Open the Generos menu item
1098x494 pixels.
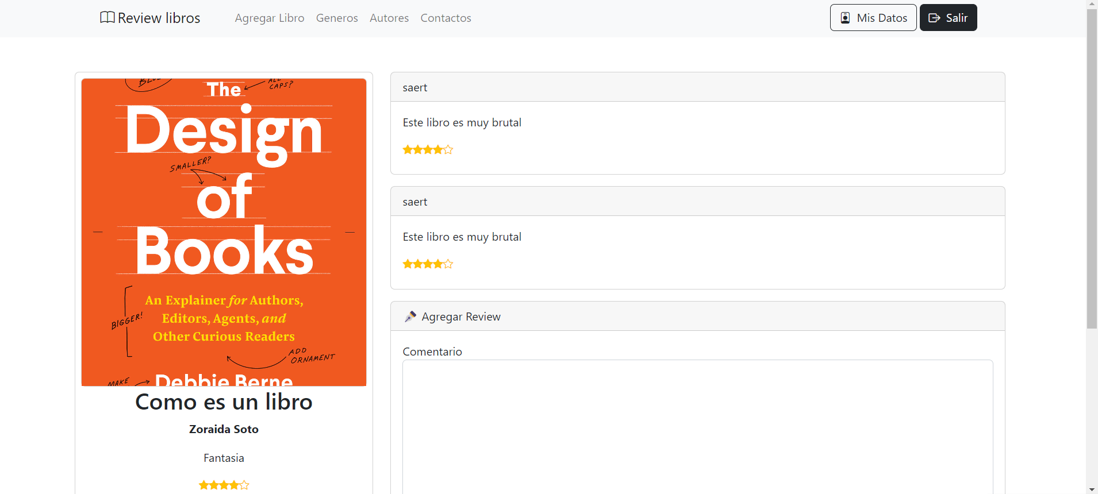point(337,18)
